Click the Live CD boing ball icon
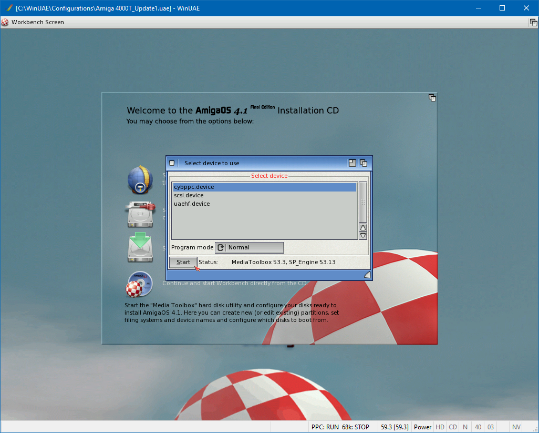This screenshot has width=539, height=433. point(139,284)
